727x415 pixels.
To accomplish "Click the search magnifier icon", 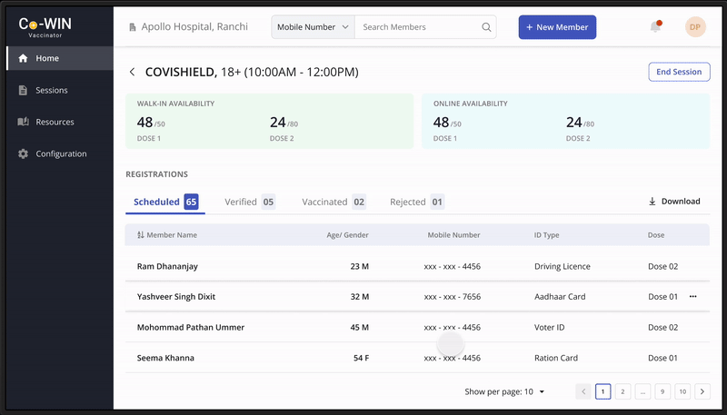I will pyautogui.click(x=486, y=27).
